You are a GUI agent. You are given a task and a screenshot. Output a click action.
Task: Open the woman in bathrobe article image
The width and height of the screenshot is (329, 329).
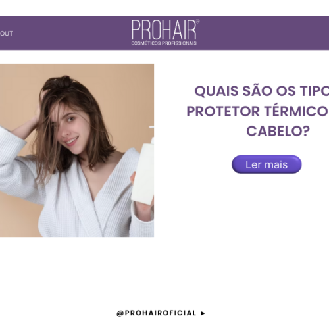click(x=77, y=151)
